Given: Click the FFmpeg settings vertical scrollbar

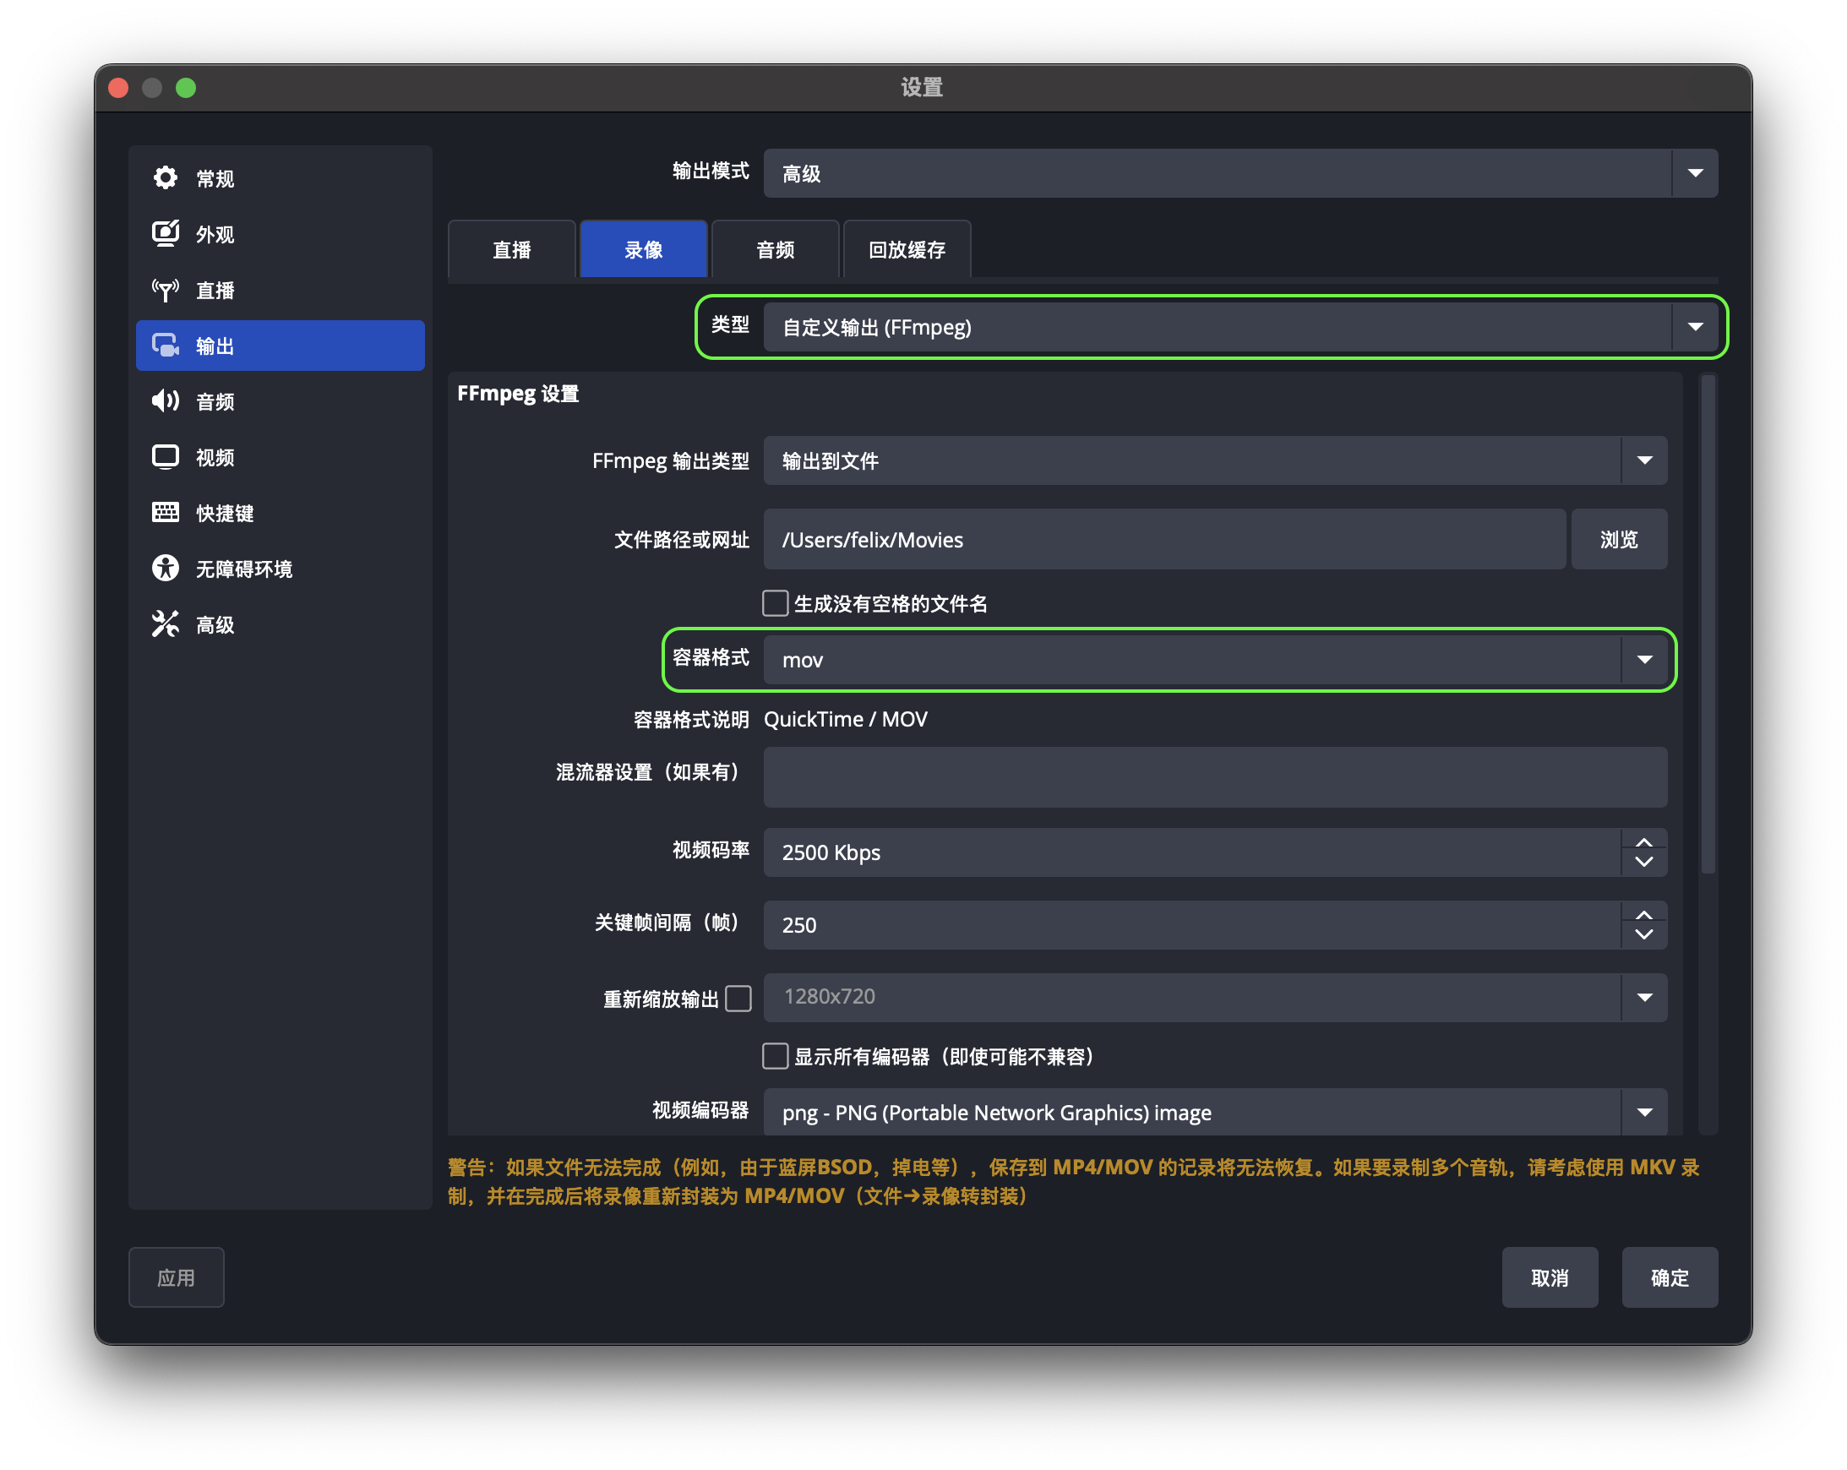Looking at the screenshot, I should 1708,624.
